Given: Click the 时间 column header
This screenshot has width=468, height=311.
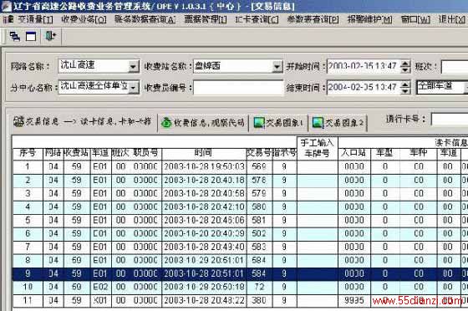Looking at the screenshot, I should click(x=204, y=153).
